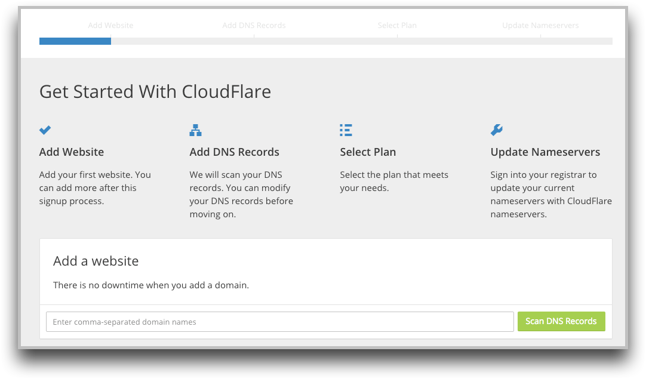Jump to Update Nameservers step in progress header
Image resolution: width=646 pixels, height=379 pixels.
pos(540,26)
